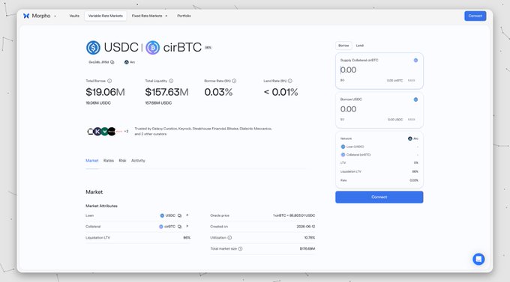
Task: Click the 86% badge beside cirBTC title
Action: pyautogui.click(x=208, y=48)
